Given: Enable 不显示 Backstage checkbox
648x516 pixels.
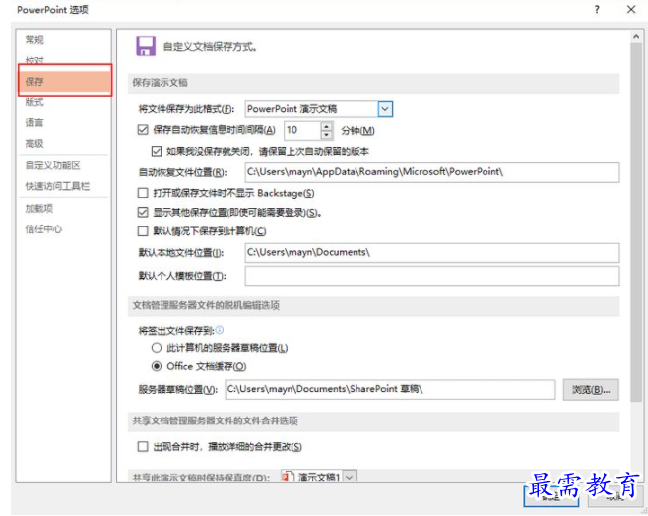Looking at the screenshot, I should point(143,193).
